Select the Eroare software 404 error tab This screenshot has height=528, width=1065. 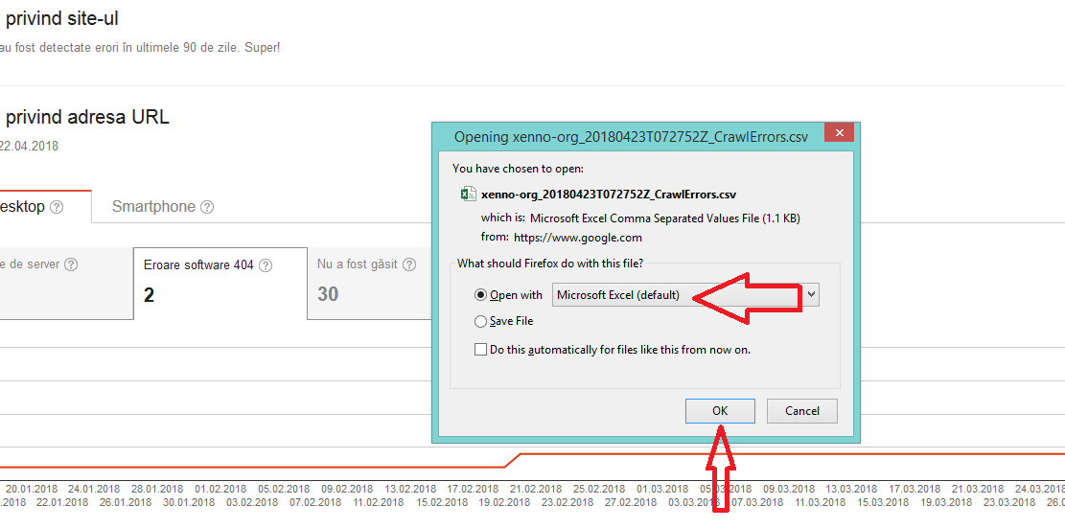[220, 284]
